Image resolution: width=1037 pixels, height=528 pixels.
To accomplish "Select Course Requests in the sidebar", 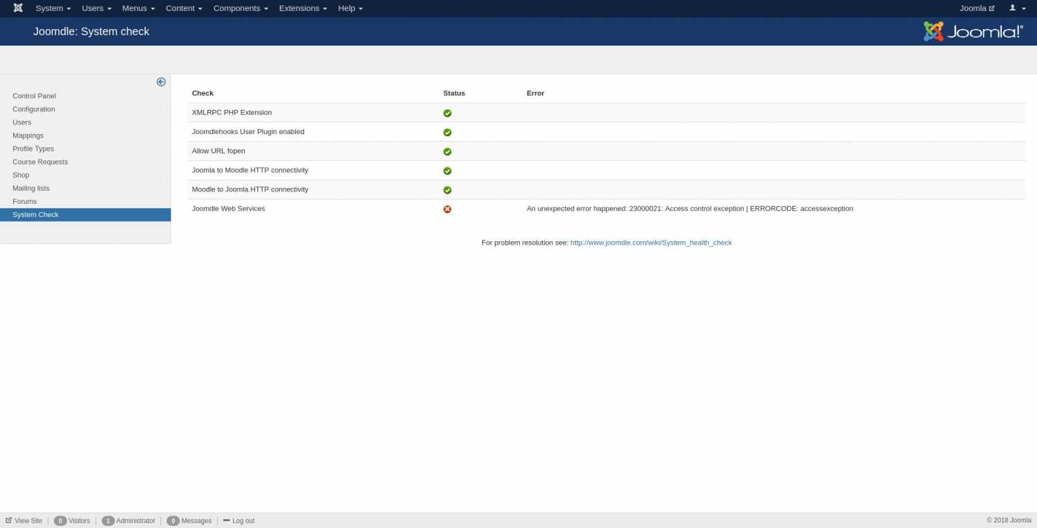I will pyautogui.click(x=40, y=162).
